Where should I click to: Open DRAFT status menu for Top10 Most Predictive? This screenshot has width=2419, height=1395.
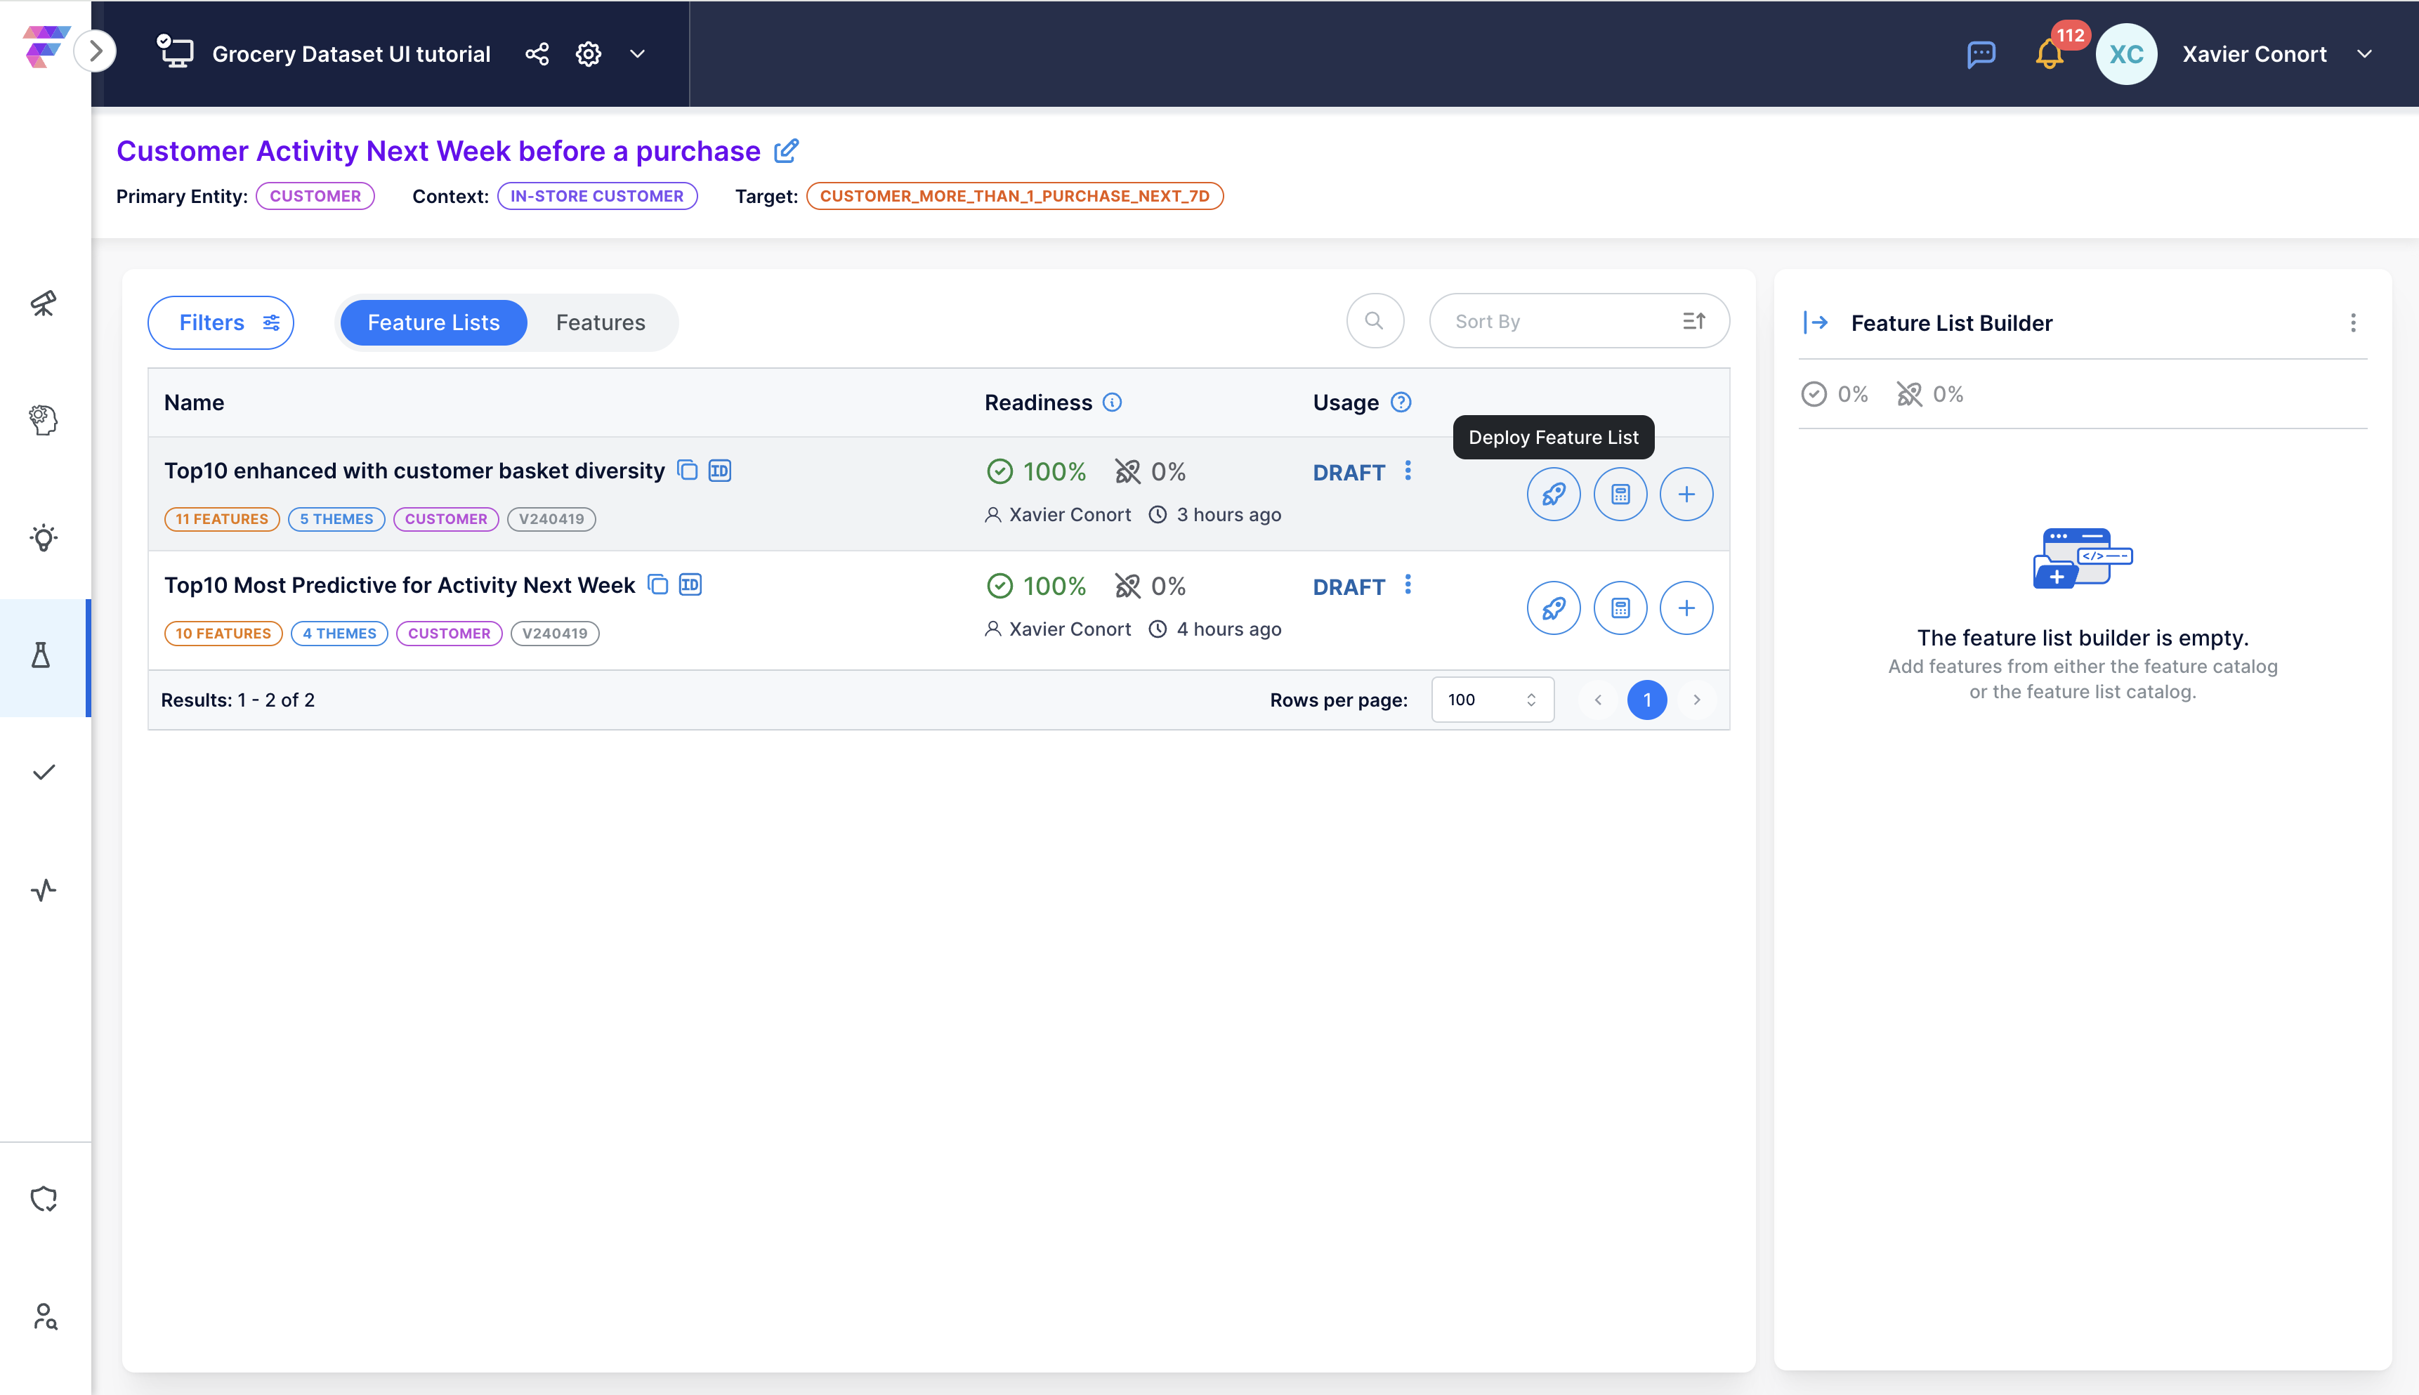click(1408, 584)
